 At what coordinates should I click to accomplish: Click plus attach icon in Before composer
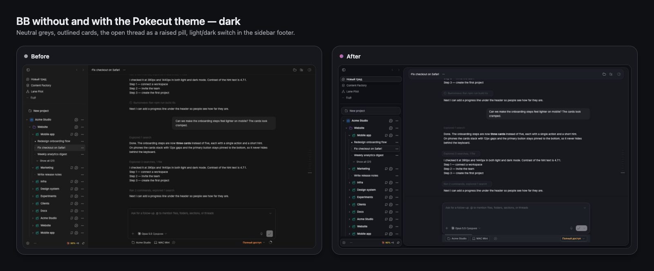click(x=133, y=234)
